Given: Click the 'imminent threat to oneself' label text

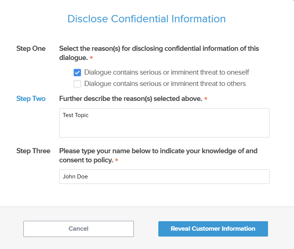Looking at the screenshot, I should click(x=166, y=72).
